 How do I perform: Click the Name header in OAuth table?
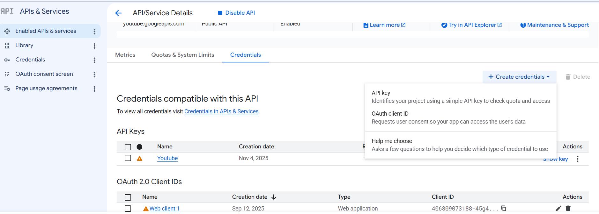[x=150, y=197]
